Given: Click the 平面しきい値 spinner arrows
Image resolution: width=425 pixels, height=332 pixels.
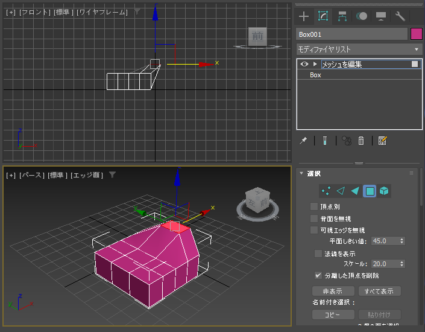Looking at the screenshot, I should [x=402, y=241].
